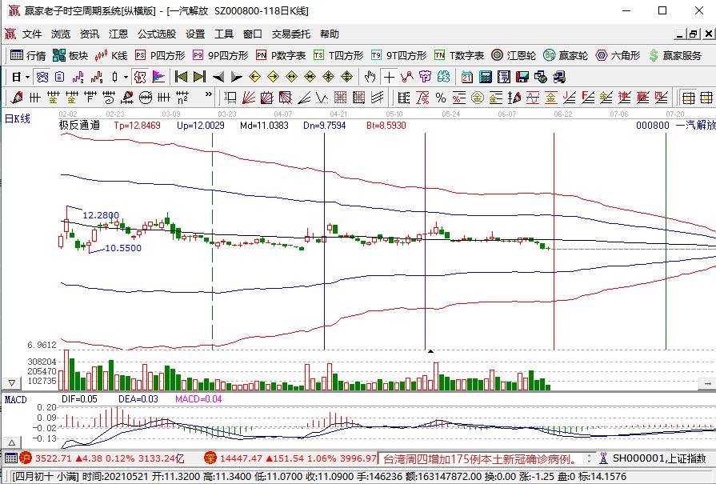
Task: Open the 六角形 hexagon tool
Action: (x=618, y=55)
